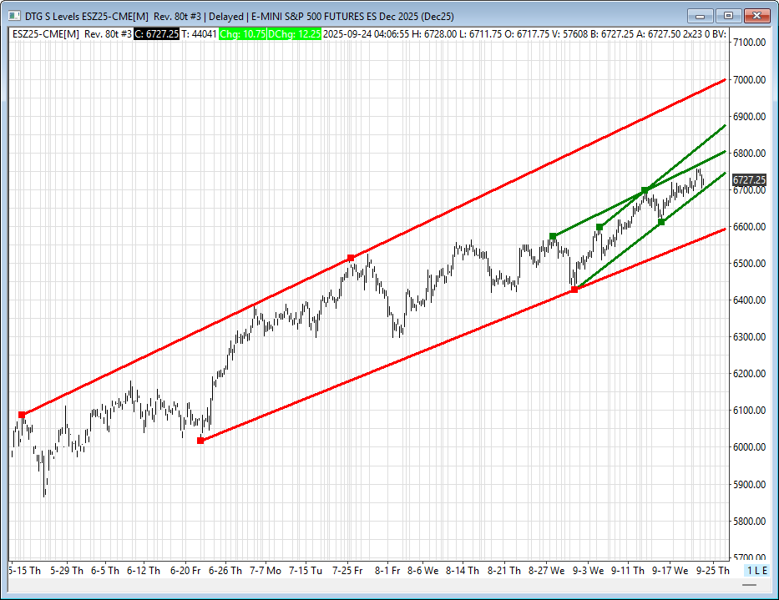Minimize the DTG S Levels chart window
779x600 pixels.
pos(700,16)
